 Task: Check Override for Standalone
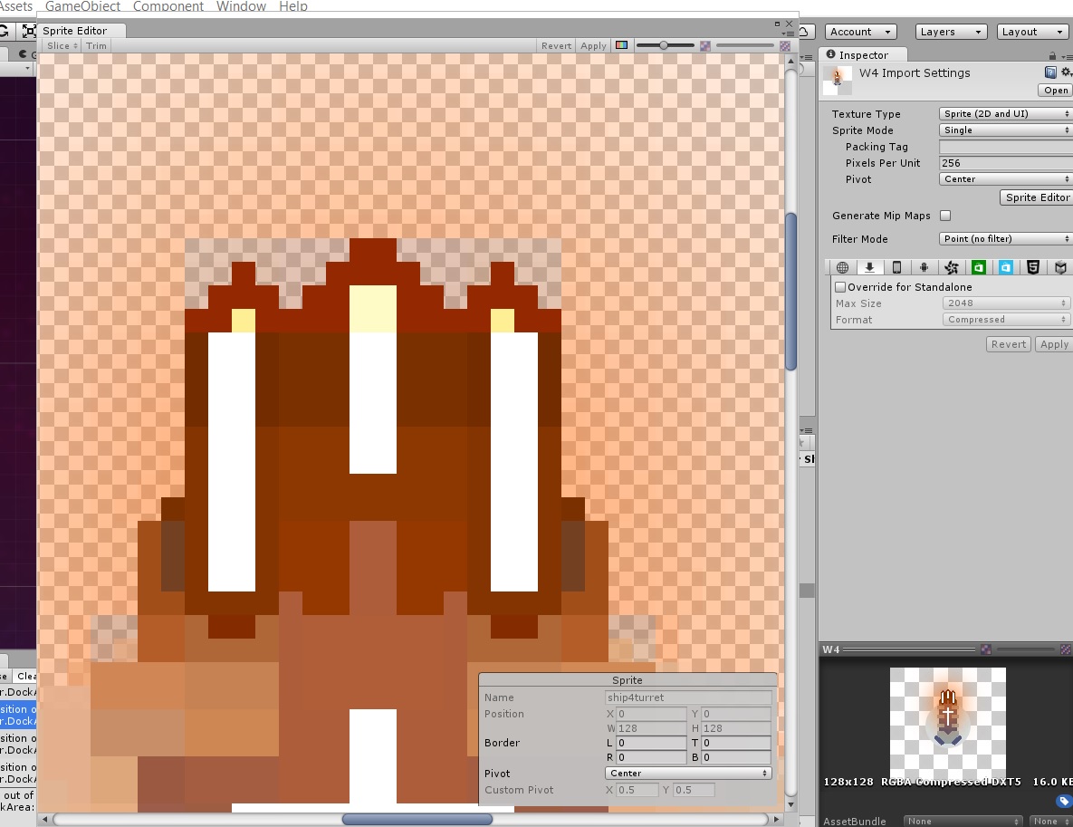tap(839, 287)
